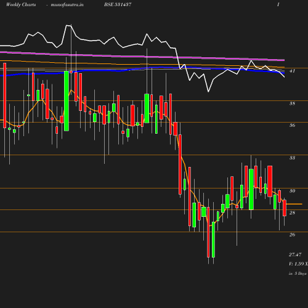The height and width of the screenshot is (308, 308).
Task: Click the 41 price axis label
Action: coord(292,71)
